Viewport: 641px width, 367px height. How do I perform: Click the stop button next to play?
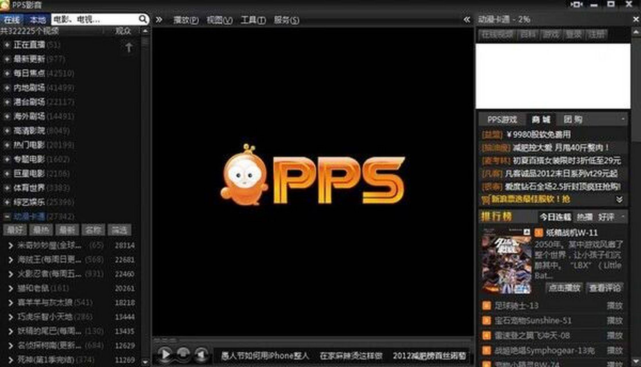click(x=183, y=354)
